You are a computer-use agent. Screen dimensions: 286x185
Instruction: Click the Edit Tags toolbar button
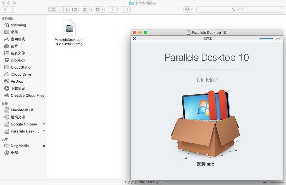point(125,9)
